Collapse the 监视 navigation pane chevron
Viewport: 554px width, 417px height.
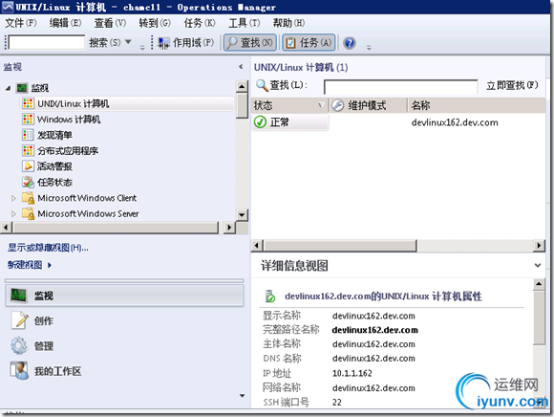pos(241,67)
